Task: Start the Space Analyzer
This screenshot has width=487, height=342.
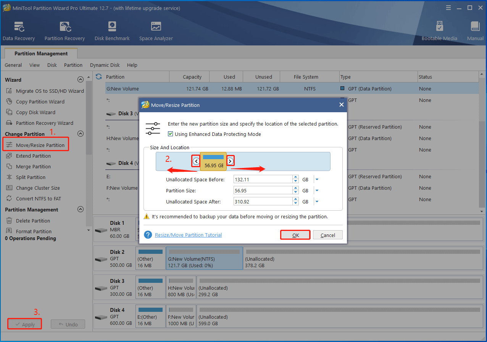Action: [156, 31]
